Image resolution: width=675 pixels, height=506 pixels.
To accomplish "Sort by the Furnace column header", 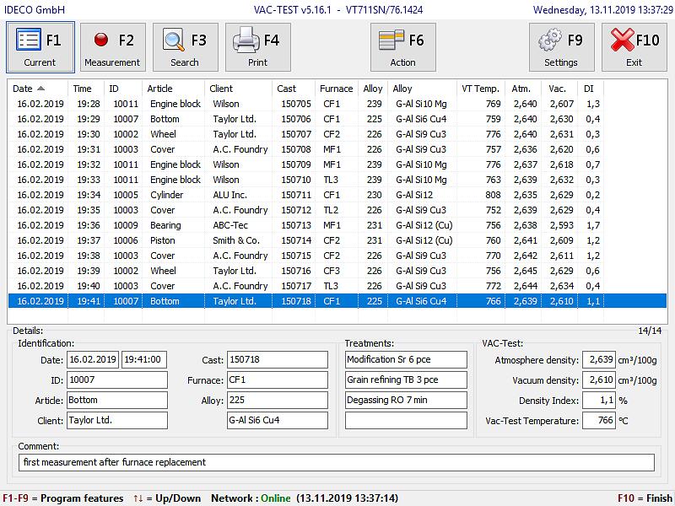I will click(336, 89).
